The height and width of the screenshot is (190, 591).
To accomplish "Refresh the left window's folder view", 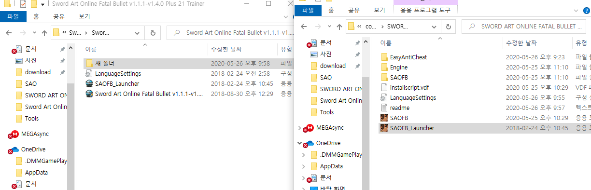I will pyautogui.click(x=153, y=33).
